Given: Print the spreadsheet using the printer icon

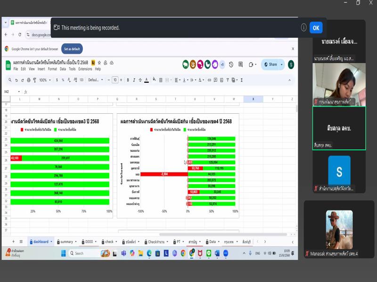Looking at the screenshot, I should [29, 80].
